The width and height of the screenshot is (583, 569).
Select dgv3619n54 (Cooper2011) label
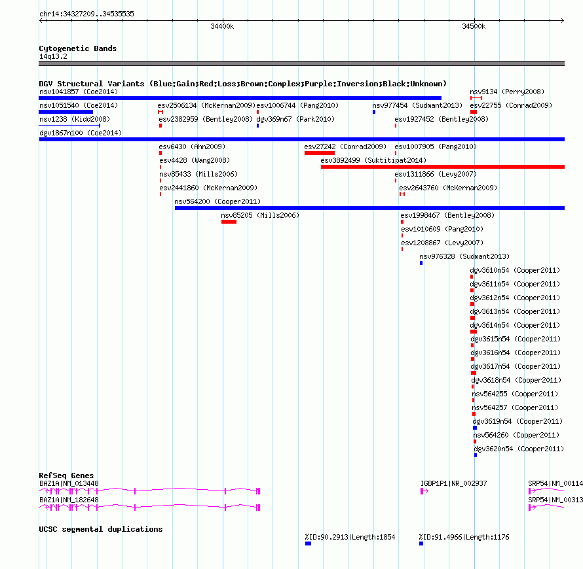coord(517,421)
